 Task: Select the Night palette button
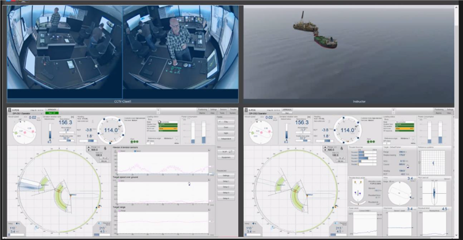pos(226,133)
